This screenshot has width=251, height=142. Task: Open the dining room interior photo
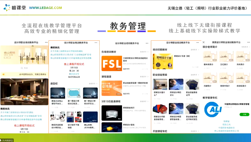tap(24, 92)
